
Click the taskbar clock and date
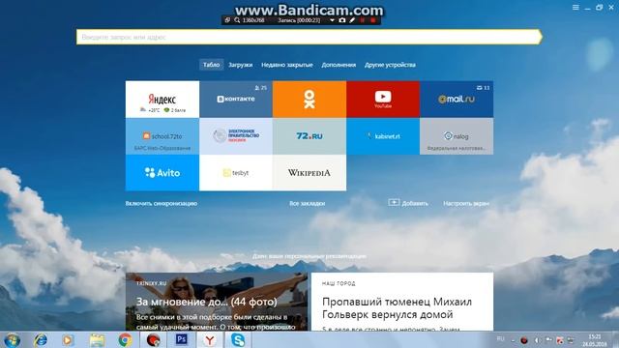(595, 340)
